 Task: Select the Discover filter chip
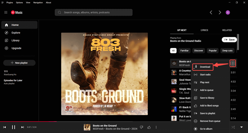(x=198, y=51)
